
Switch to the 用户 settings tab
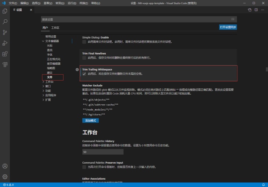[45, 27]
